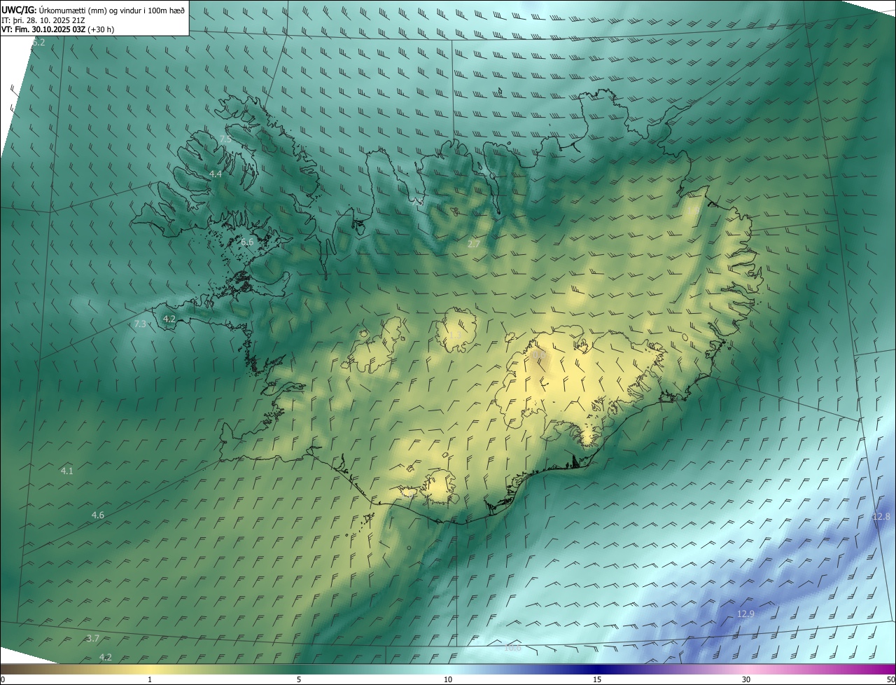This screenshot has width=896, height=685.
Task: Click the 4.4 value label on the map
Action: 216,174
